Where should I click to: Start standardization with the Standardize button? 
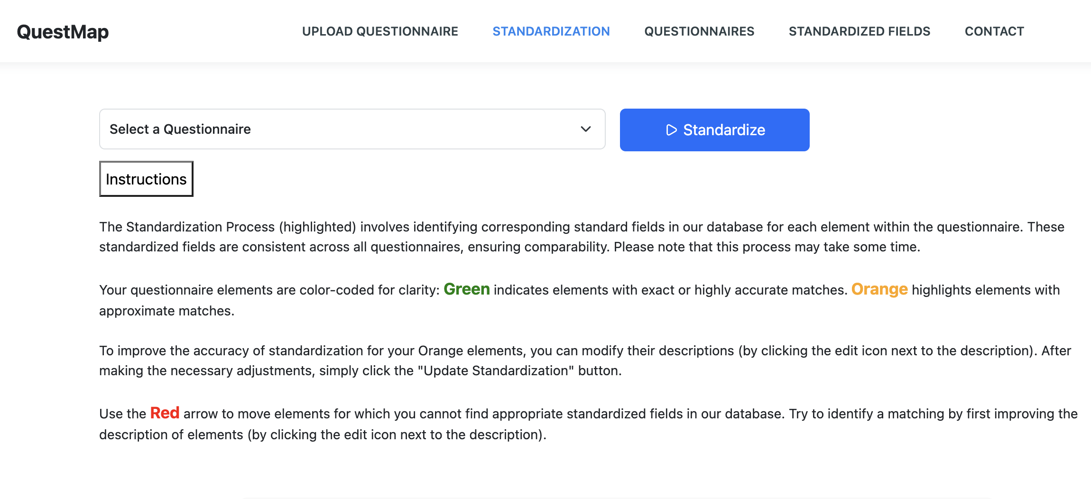(x=714, y=130)
